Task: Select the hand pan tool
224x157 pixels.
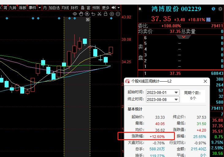Action: click(81, 14)
